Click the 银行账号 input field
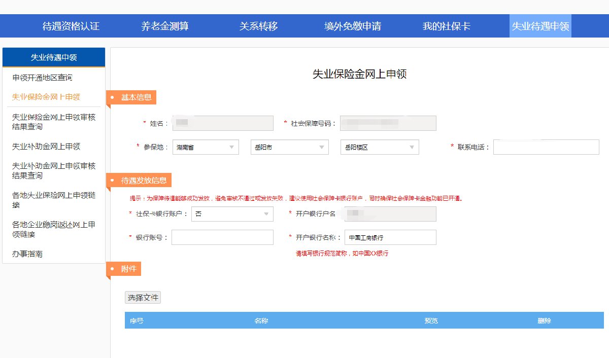The height and width of the screenshot is (358, 609). pyautogui.click(x=222, y=237)
